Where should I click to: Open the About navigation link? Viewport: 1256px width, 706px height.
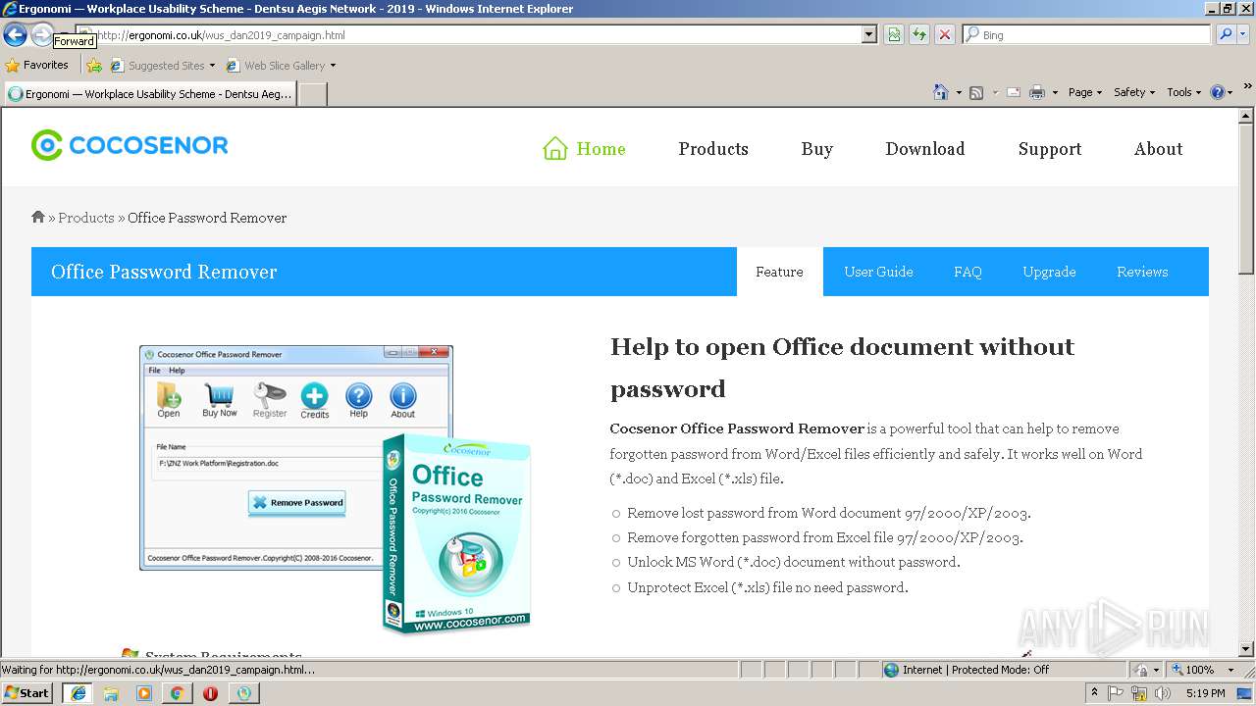[x=1158, y=149]
